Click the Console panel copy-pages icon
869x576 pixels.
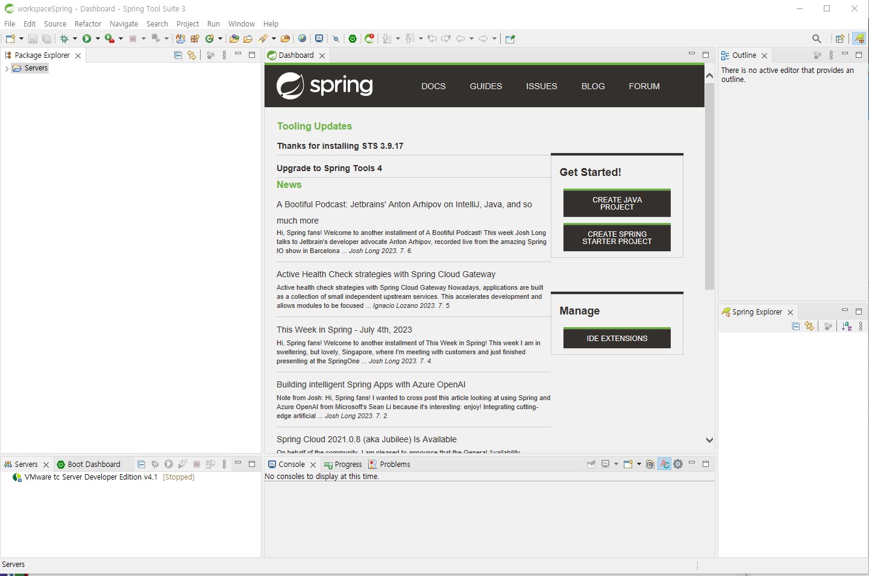(650, 464)
